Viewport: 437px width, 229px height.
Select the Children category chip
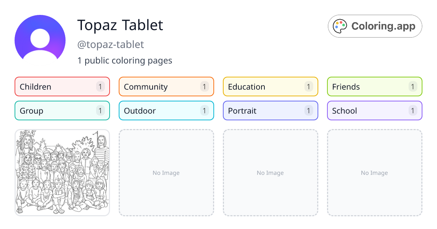pos(62,87)
